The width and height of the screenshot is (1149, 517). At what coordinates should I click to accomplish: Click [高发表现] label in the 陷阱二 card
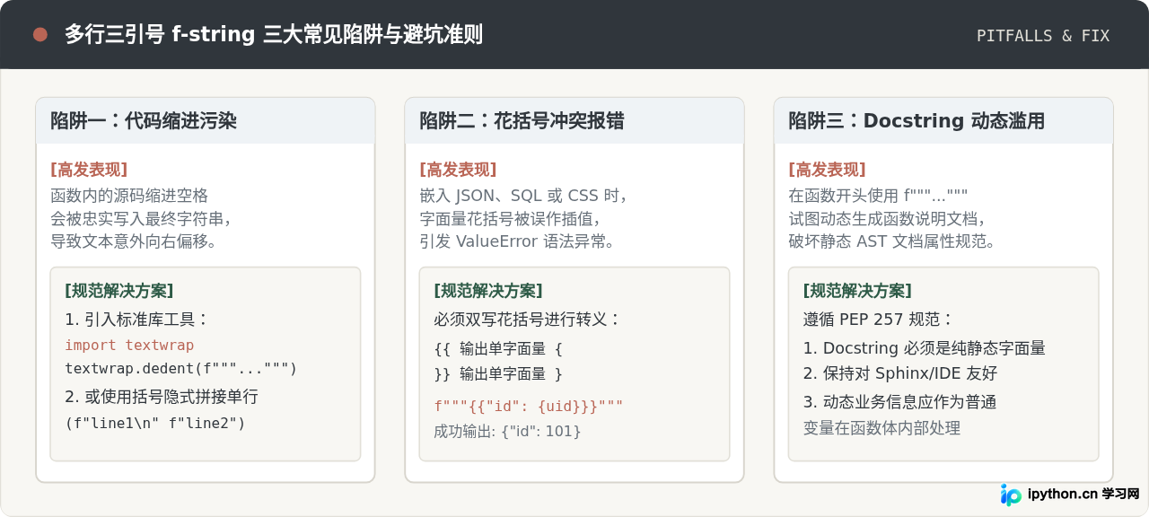pyautogui.click(x=458, y=170)
